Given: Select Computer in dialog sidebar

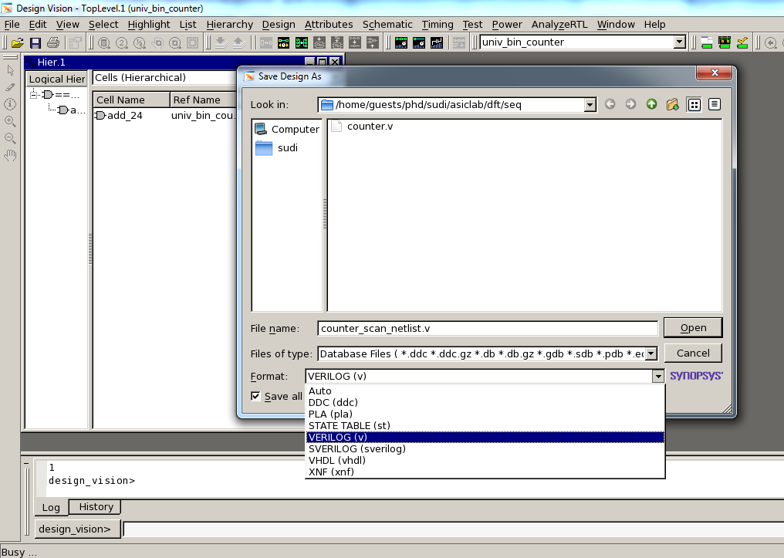Looking at the screenshot, I should (287, 129).
